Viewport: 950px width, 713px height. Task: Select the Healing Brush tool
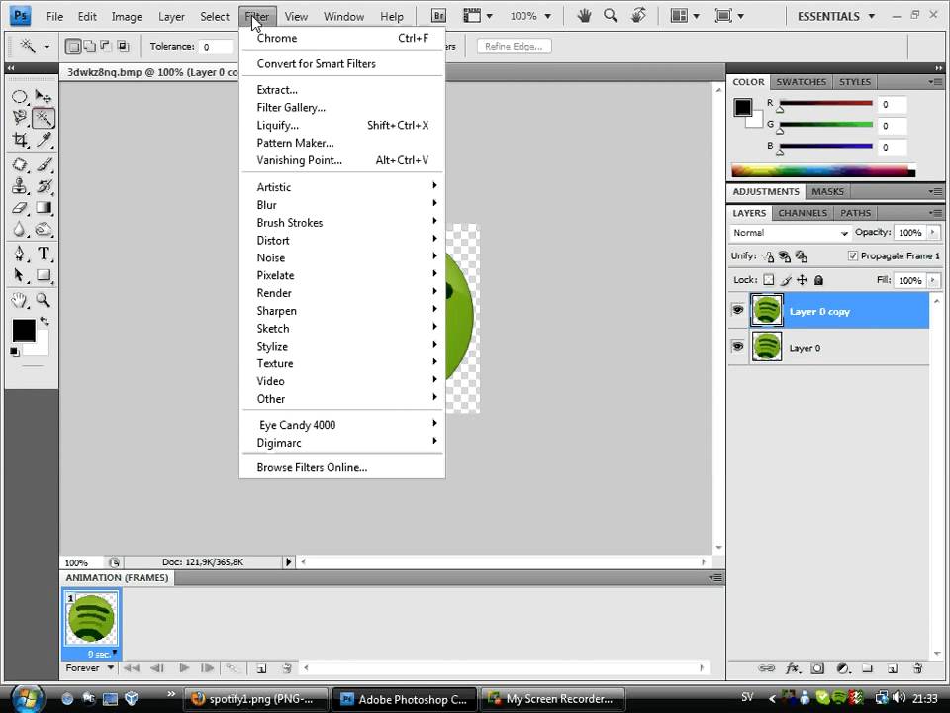[x=20, y=164]
